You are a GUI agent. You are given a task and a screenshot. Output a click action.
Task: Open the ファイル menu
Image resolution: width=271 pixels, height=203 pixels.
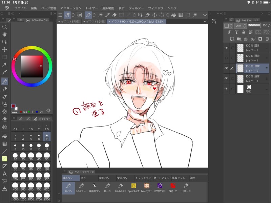(20, 8)
